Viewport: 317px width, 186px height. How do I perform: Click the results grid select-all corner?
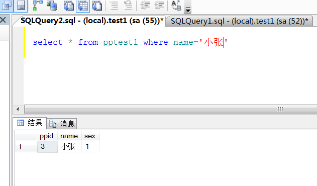tap(26, 136)
